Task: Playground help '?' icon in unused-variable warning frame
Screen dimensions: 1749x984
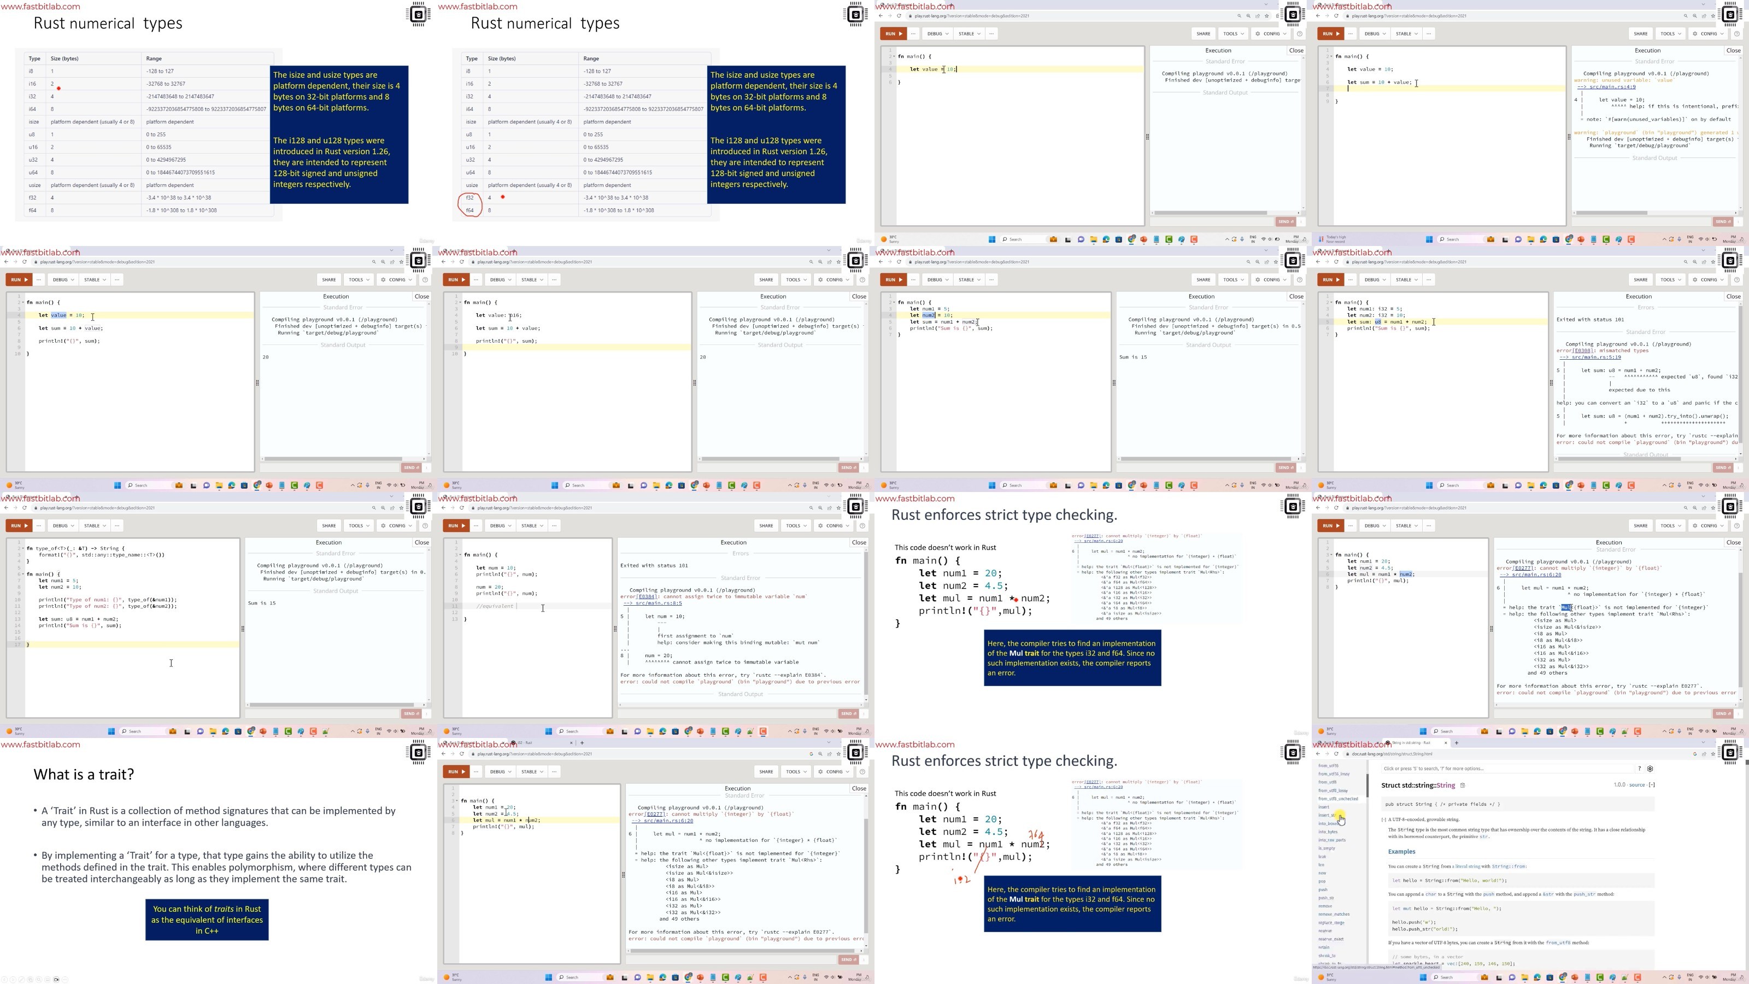Action: (x=1737, y=33)
